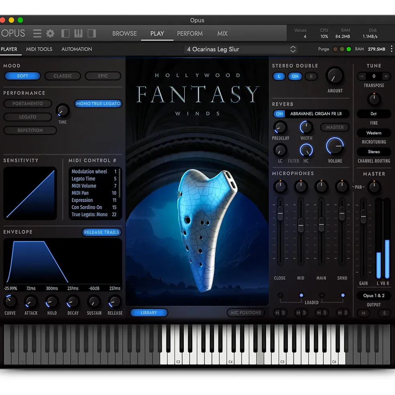This screenshot has height=395, width=395.
Task: Toggle the right sidebar panel icon
Action: tap(92, 33)
